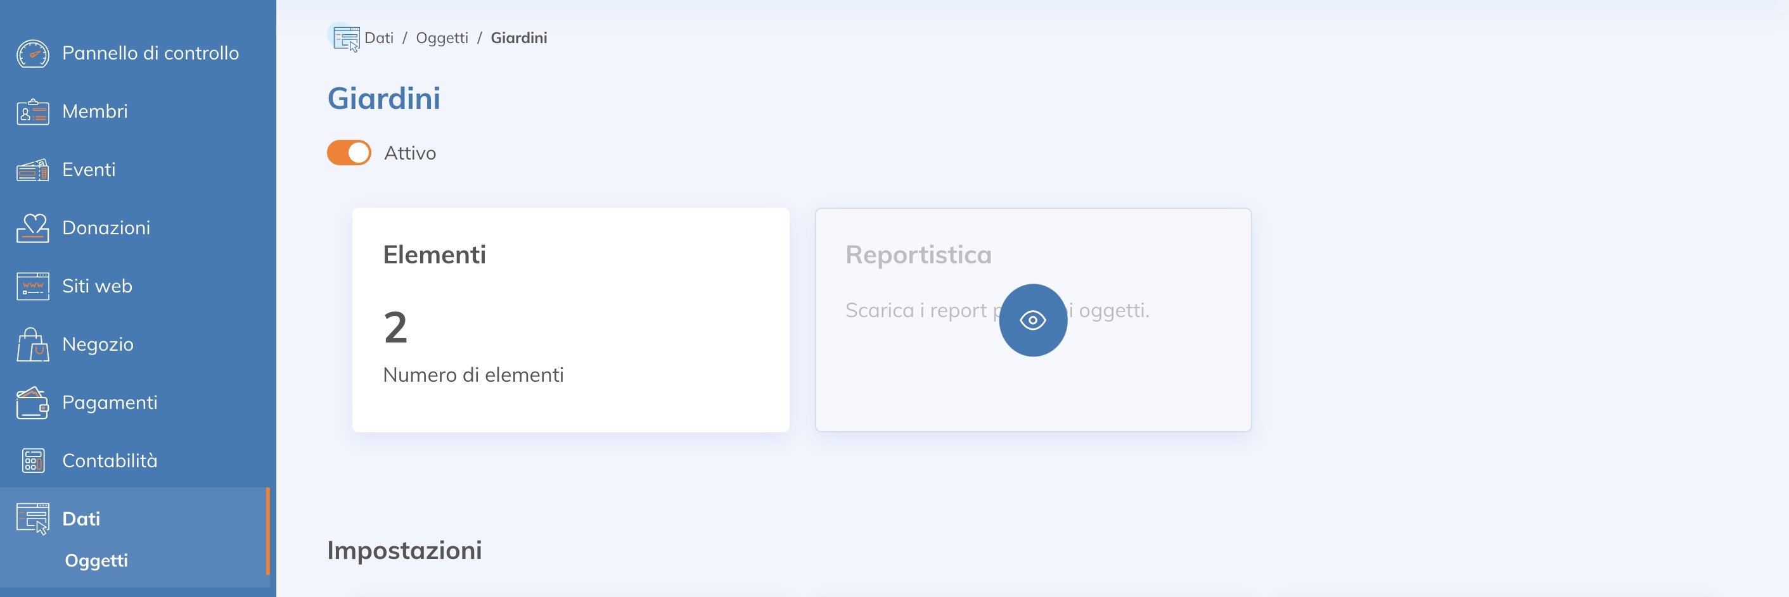Click the Giardini breadcrumb text
This screenshot has height=597, width=1789.
[x=519, y=38]
